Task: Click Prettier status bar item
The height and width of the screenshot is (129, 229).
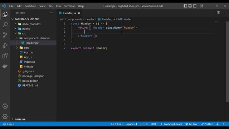Action: (207, 124)
